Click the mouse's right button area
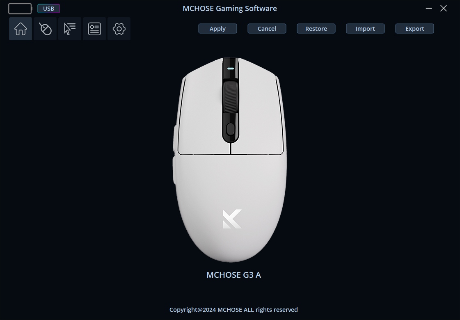This screenshot has height=320, width=460. point(258,114)
